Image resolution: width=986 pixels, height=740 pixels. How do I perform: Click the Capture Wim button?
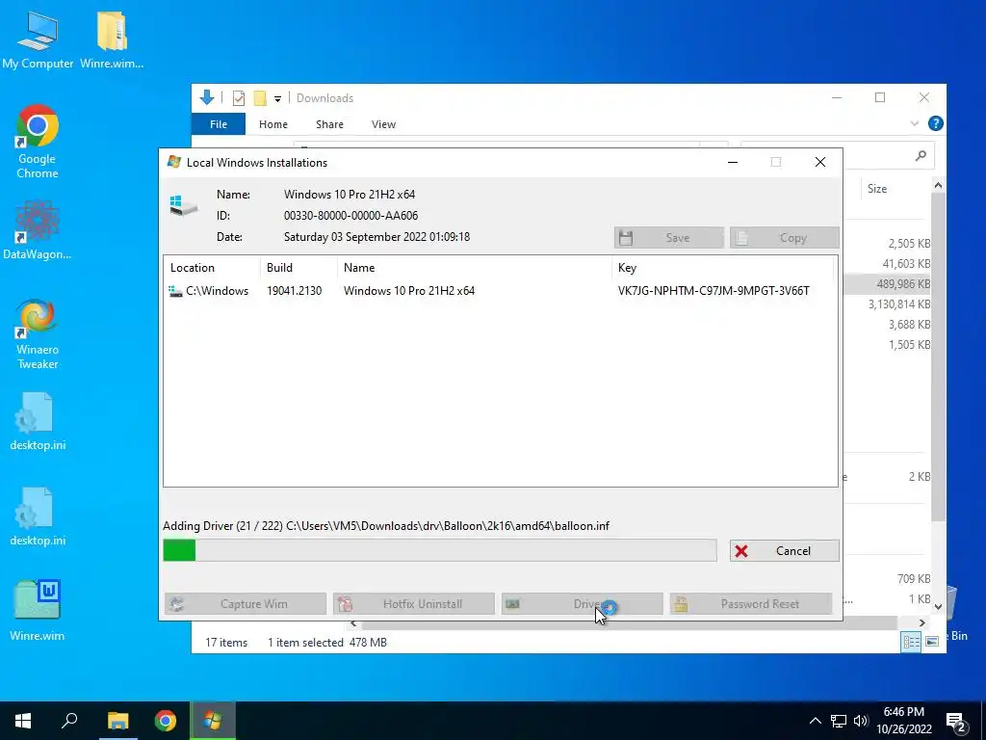(x=246, y=604)
